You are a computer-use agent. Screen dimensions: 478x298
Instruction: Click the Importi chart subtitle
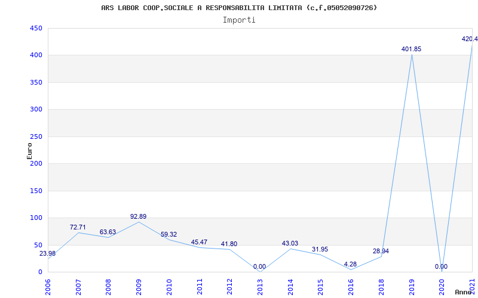[x=239, y=20]
